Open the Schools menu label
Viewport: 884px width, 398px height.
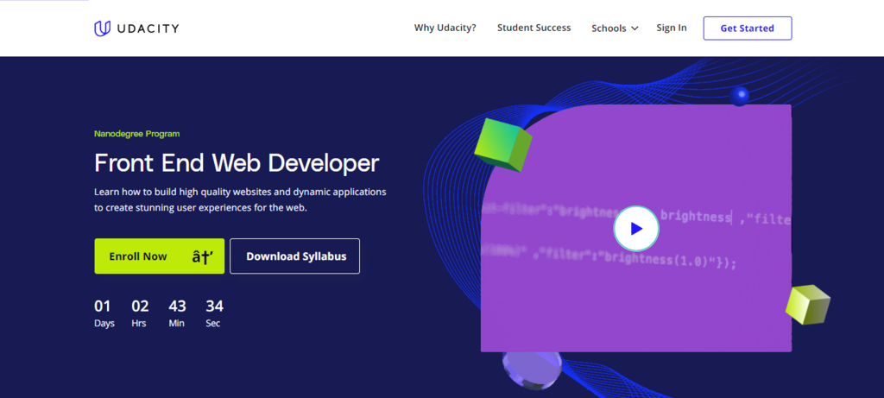(x=609, y=28)
